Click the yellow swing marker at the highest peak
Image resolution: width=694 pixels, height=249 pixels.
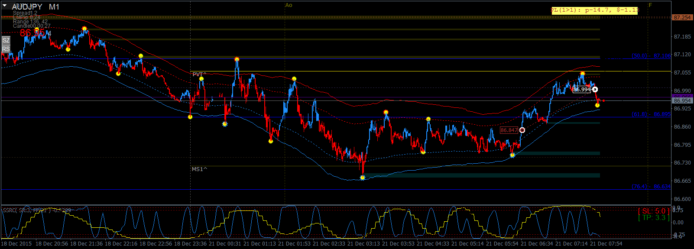coord(84,29)
